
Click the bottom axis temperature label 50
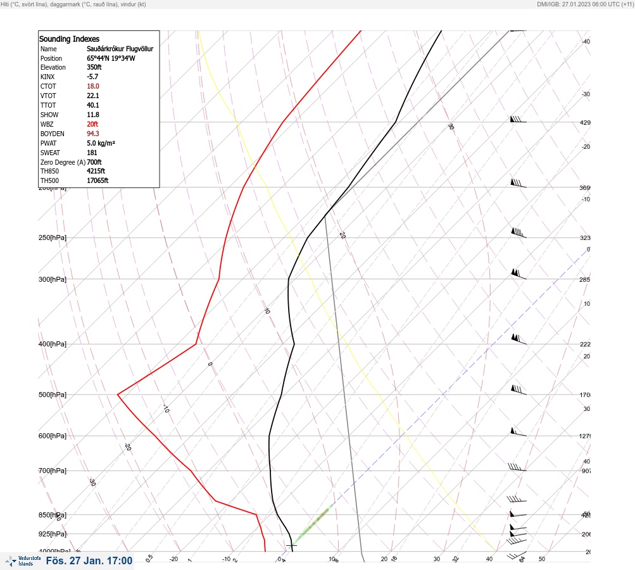coord(542,559)
